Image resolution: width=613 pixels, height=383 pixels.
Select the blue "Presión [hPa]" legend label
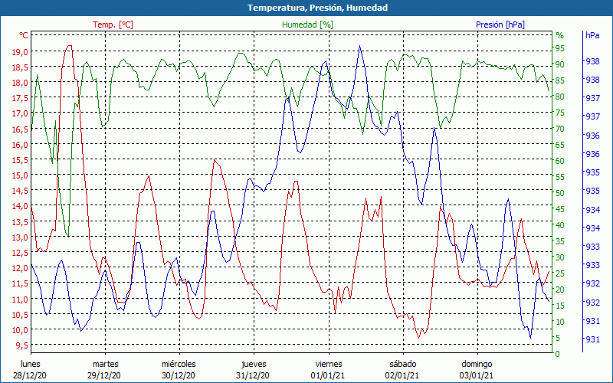click(x=500, y=25)
